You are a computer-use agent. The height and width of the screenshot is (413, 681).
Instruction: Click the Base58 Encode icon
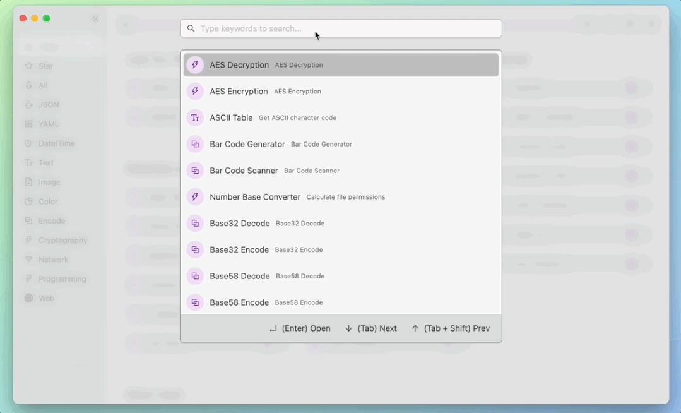coord(195,302)
